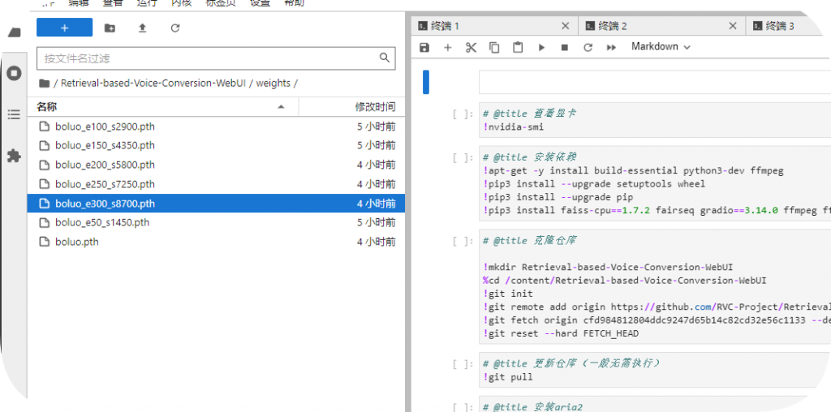Select the cell containing !nvidia-smi
Screen dimensions: 831x412
655,120
